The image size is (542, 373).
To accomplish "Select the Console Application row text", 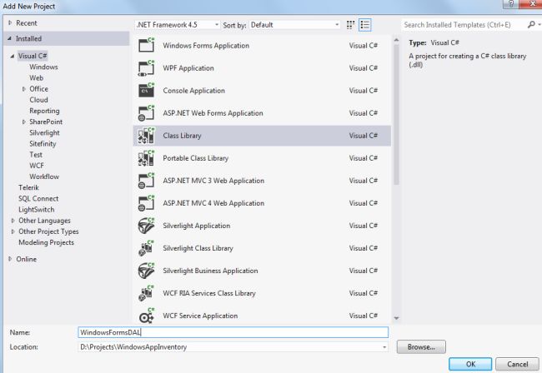I will point(194,91).
